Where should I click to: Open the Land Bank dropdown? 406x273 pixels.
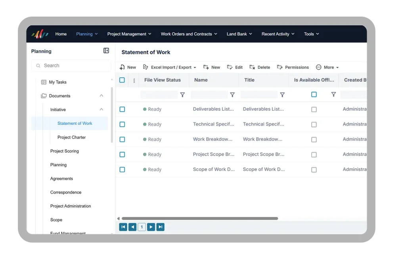239,34
